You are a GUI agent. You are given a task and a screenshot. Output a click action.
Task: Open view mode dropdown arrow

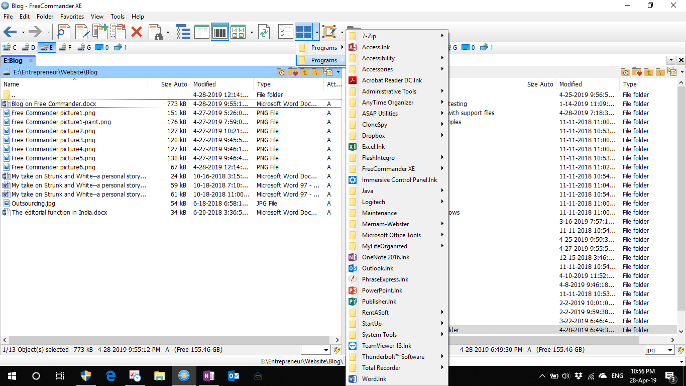pyautogui.click(x=252, y=33)
